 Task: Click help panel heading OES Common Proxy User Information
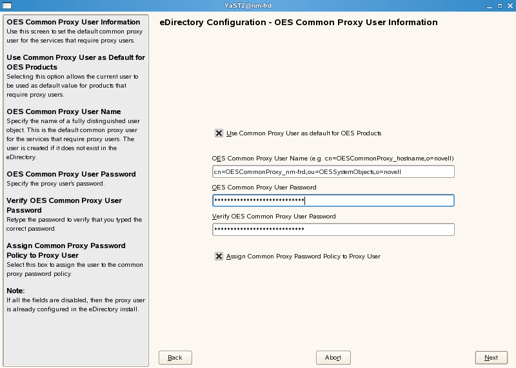[x=73, y=22]
